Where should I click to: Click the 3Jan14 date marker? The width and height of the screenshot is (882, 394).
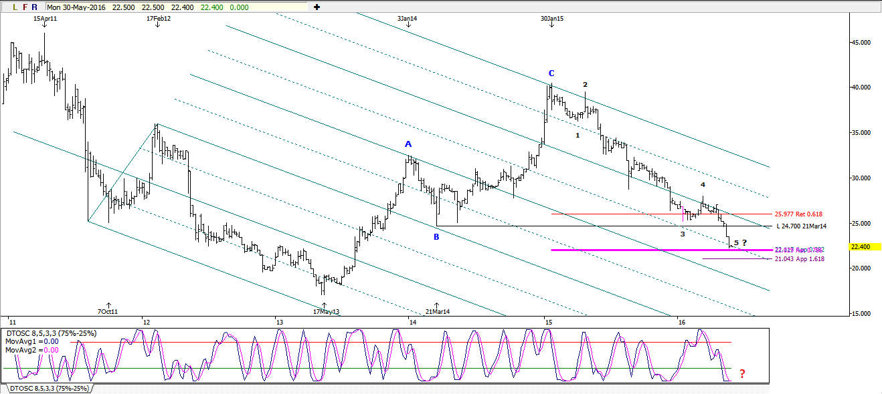click(407, 19)
